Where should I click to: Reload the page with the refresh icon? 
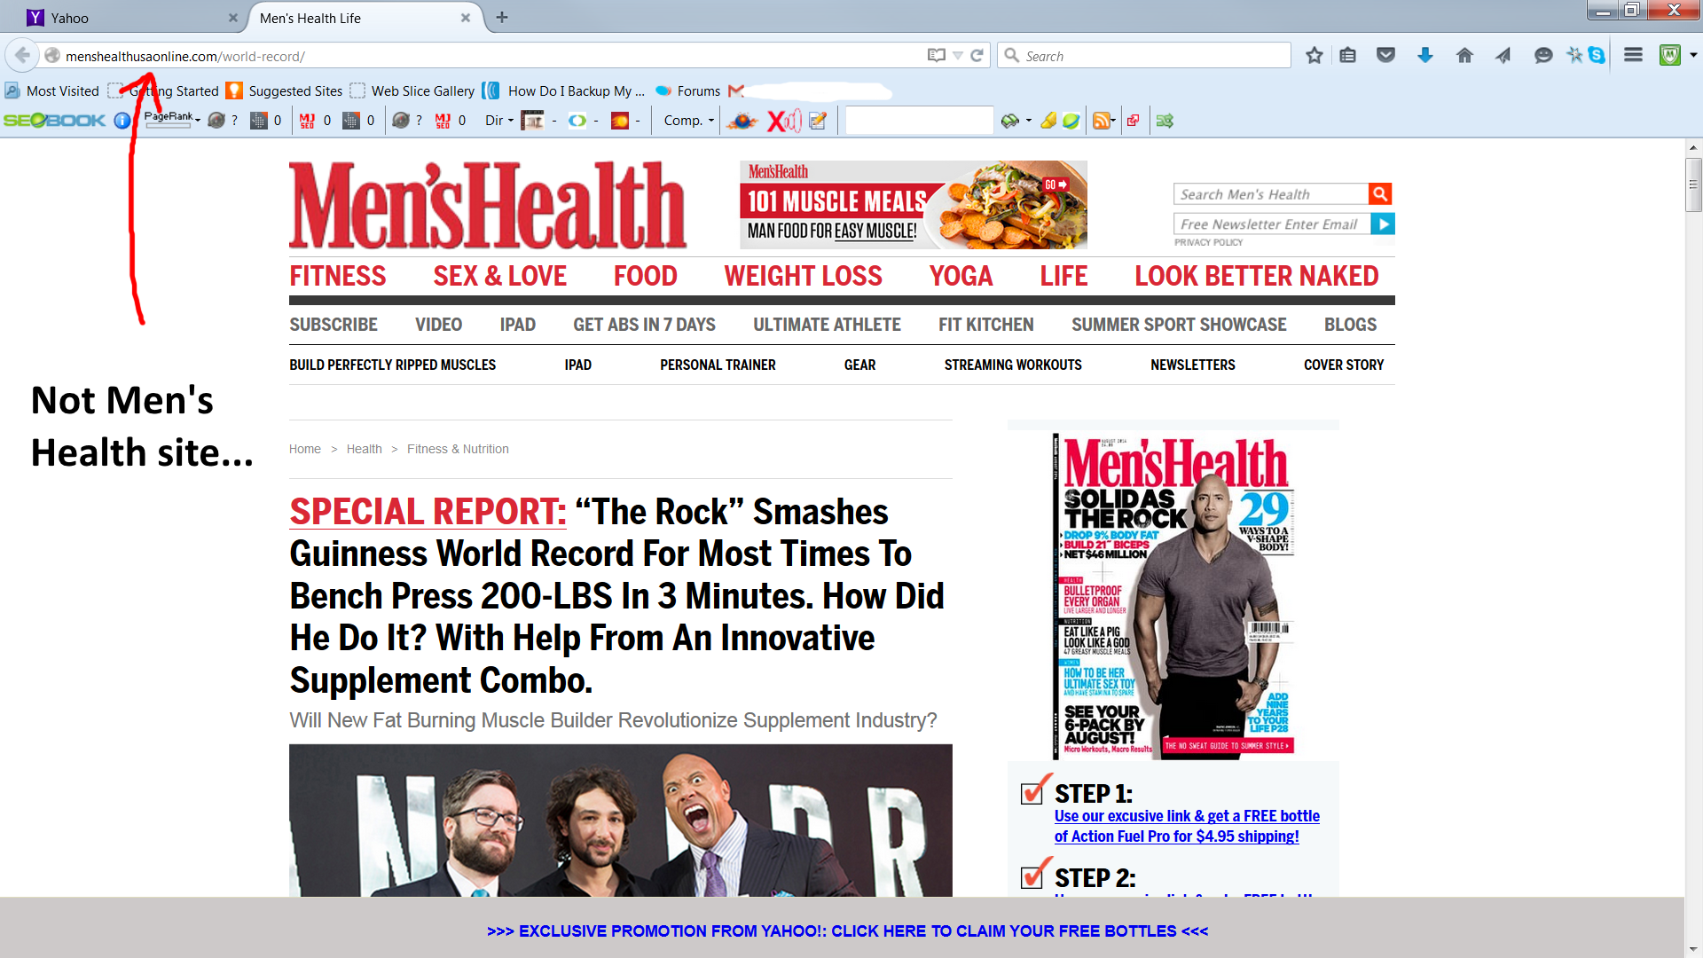pyautogui.click(x=977, y=55)
